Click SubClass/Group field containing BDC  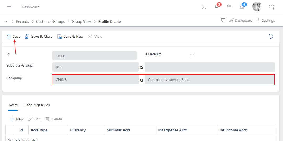(x=95, y=67)
